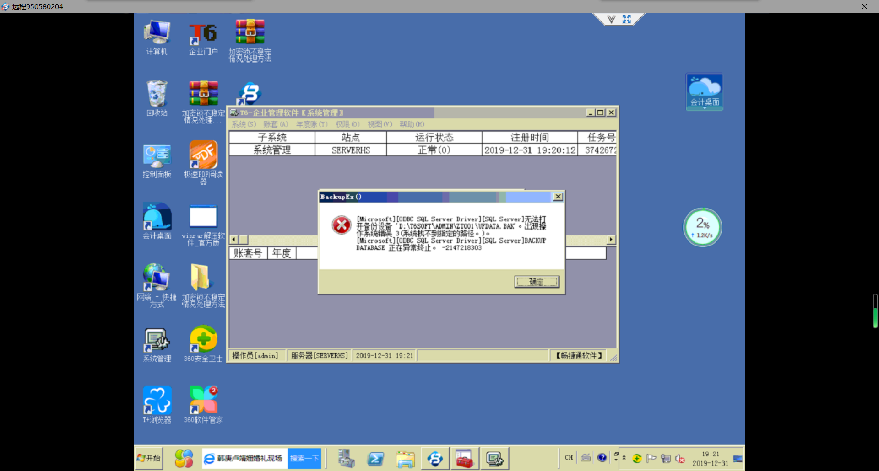Close the BackupEx error dialog
This screenshot has height=471, width=879.
pyautogui.click(x=558, y=197)
